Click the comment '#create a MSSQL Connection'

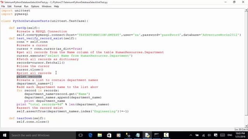[x=42, y=31]
